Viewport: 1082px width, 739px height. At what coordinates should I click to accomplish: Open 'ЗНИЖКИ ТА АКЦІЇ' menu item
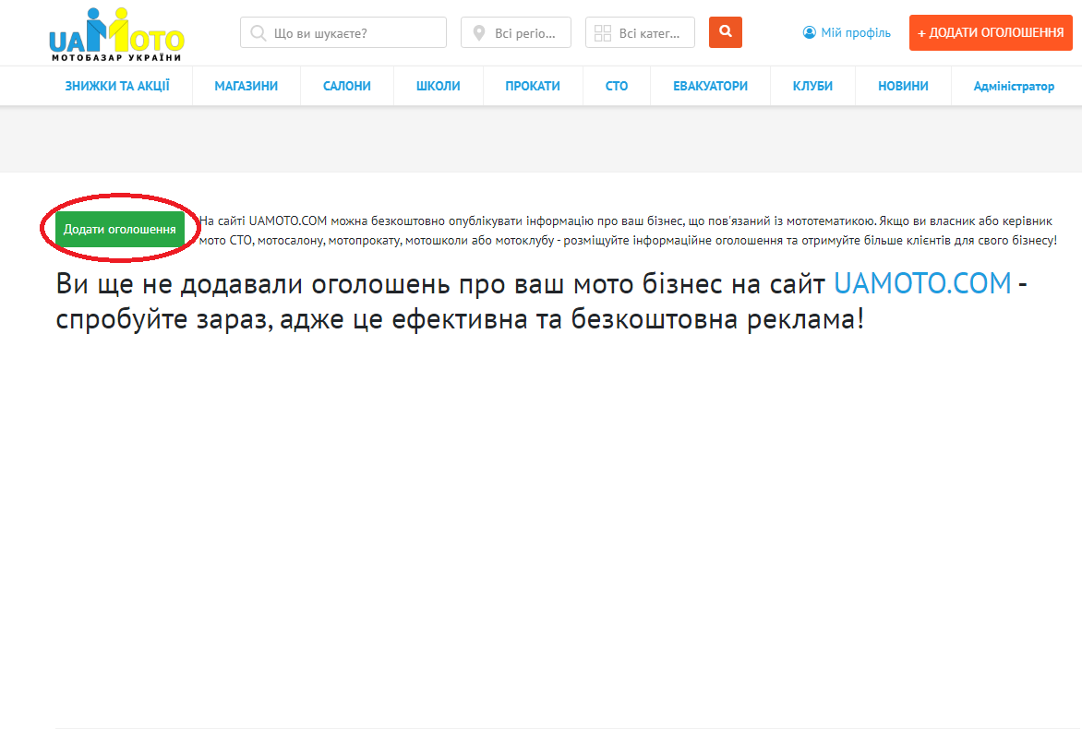pos(117,86)
